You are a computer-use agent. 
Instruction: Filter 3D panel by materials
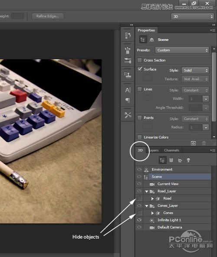[180, 160]
